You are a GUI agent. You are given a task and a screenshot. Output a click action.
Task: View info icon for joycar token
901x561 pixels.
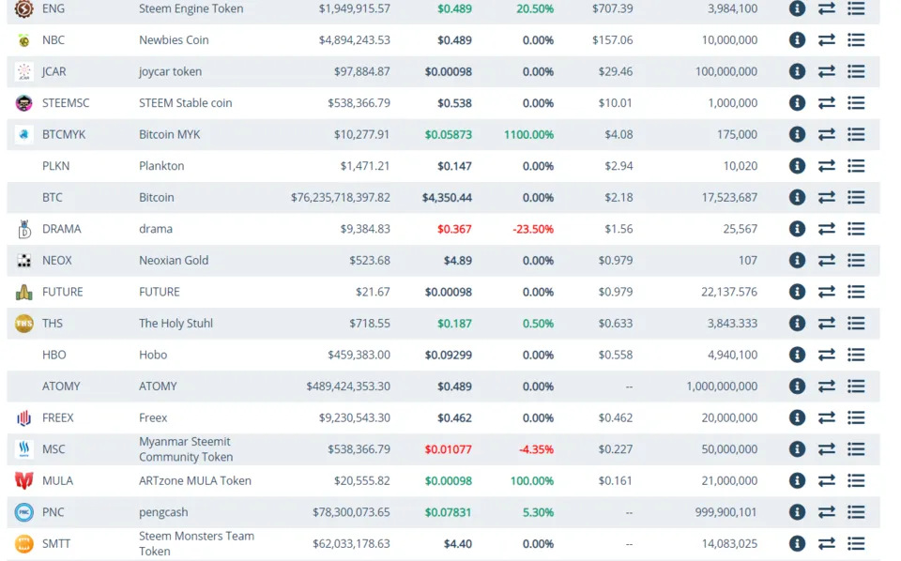797,72
